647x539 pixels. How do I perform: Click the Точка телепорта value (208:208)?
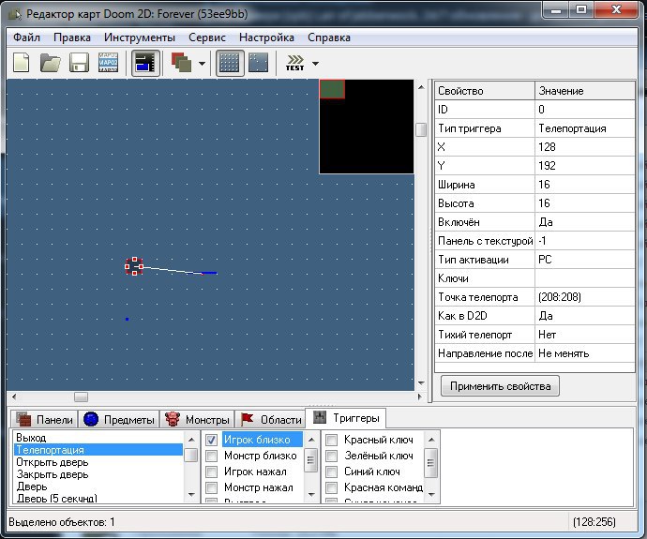click(x=585, y=297)
